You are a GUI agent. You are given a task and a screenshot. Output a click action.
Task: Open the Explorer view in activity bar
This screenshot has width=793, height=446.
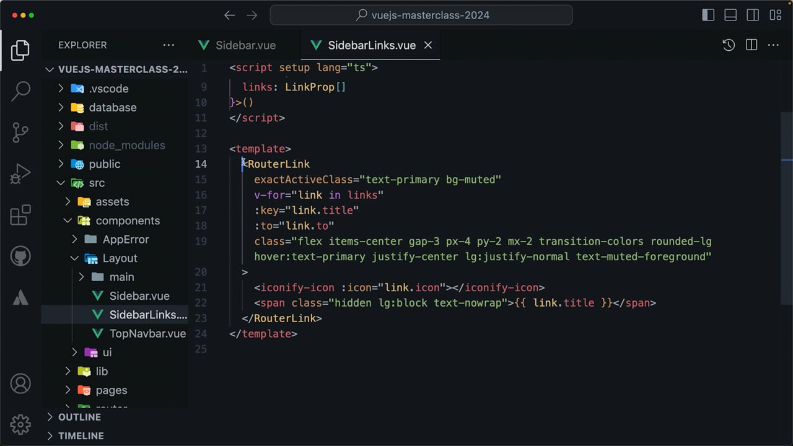coord(20,50)
